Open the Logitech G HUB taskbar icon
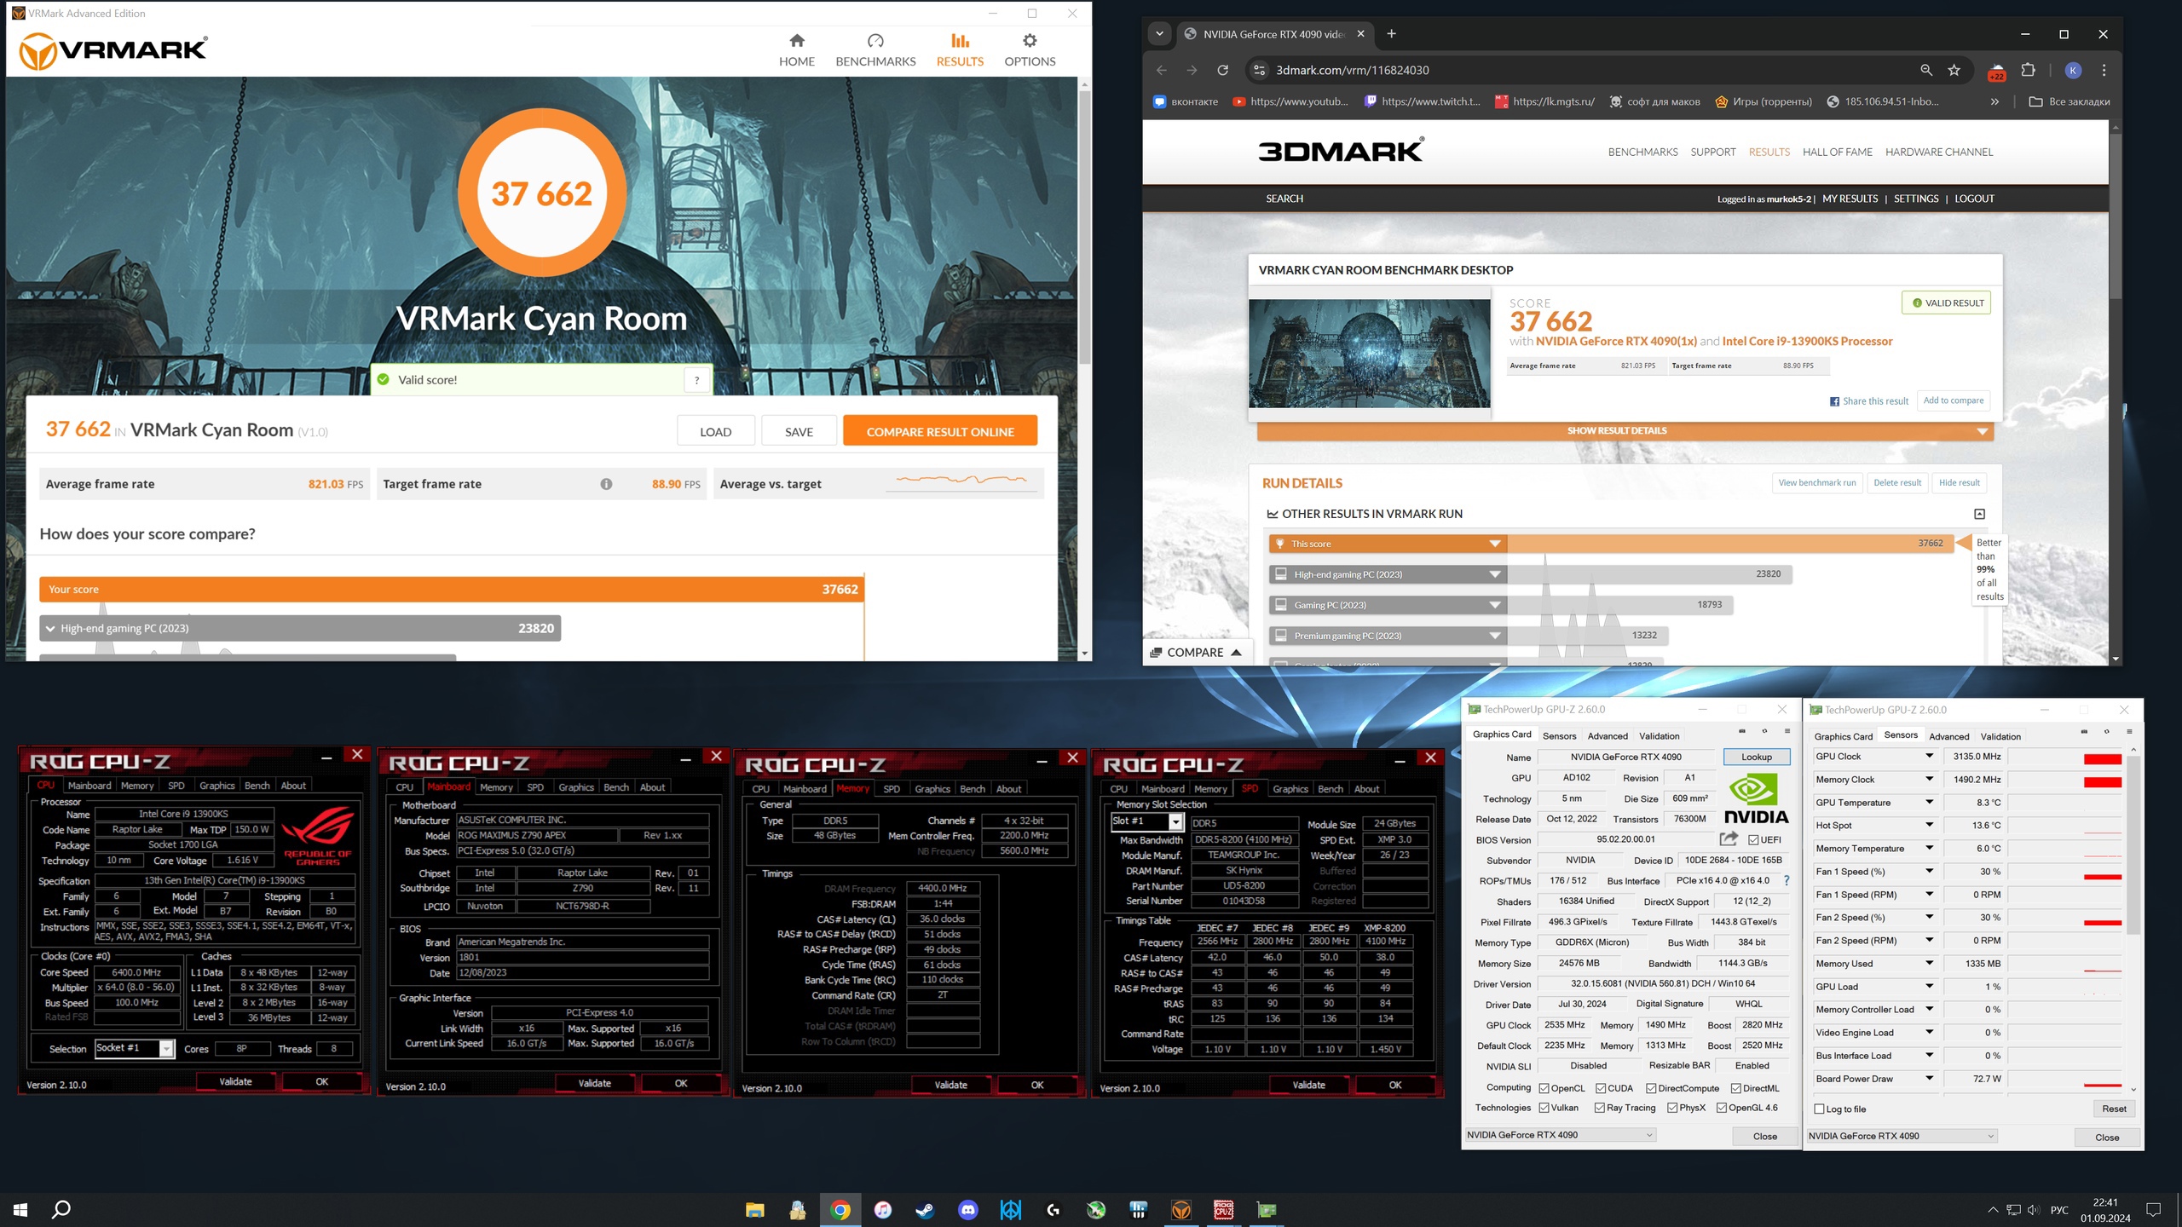2182x1227 pixels. click(x=1053, y=1209)
